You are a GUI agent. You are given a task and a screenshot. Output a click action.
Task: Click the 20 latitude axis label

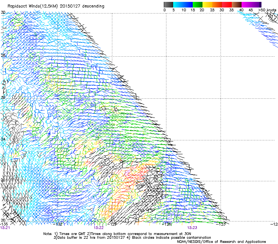click(x=3, y=220)
